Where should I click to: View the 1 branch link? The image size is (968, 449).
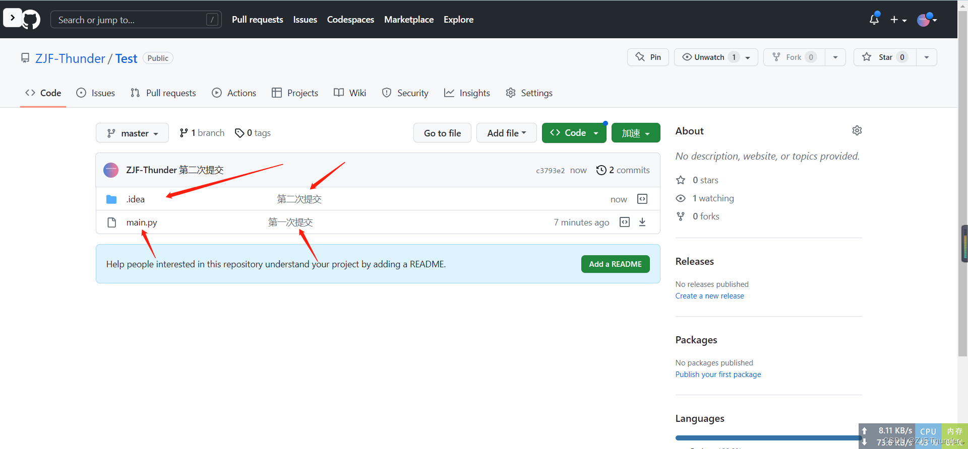[x=202, y=133]
